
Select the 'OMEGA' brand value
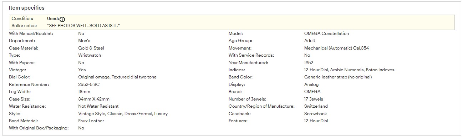pos(312,92)
